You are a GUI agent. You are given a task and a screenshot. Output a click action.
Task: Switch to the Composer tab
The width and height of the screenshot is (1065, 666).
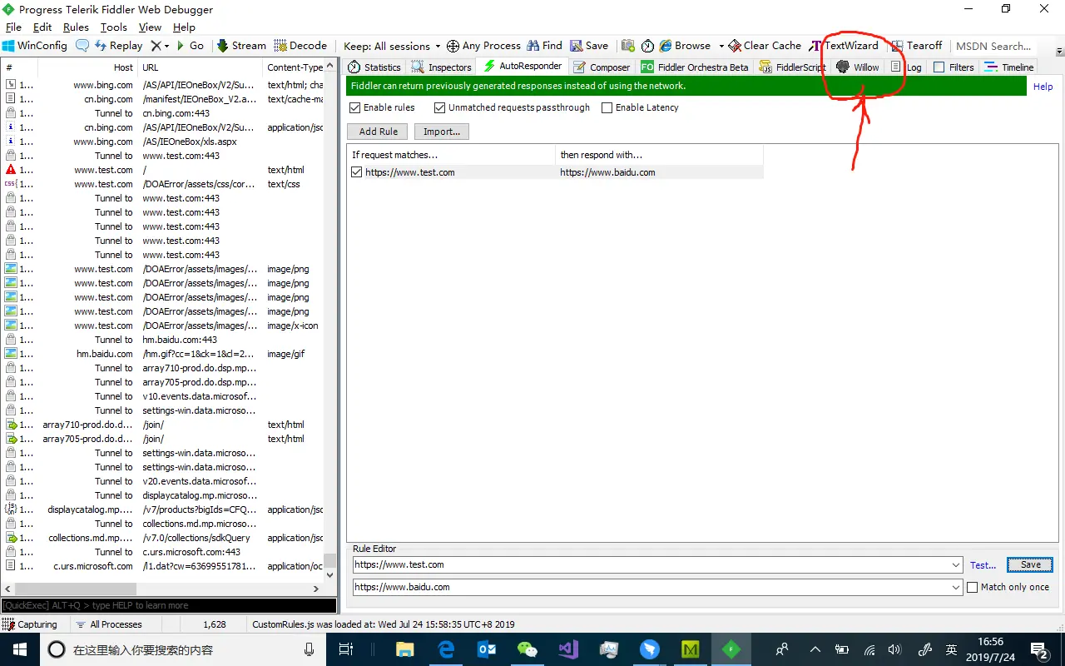[x=602, y=67]
